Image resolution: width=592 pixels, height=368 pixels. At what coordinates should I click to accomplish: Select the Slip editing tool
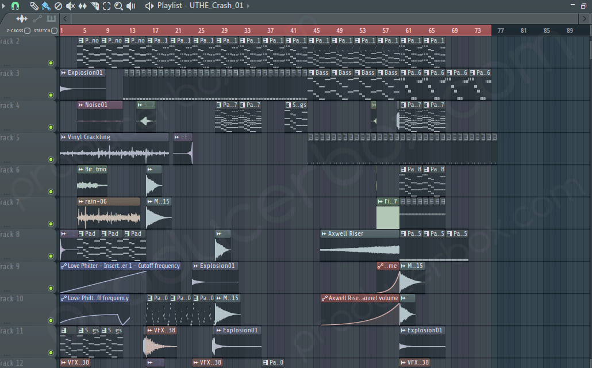(82, 6)
